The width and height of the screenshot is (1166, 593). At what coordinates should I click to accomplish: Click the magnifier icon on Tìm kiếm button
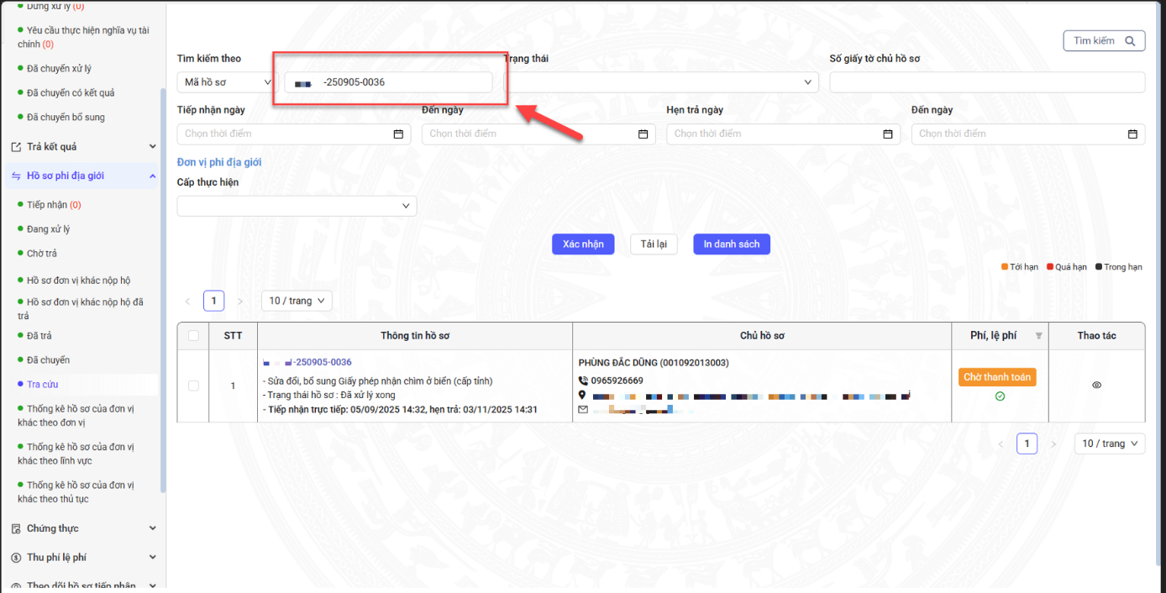click(x=1130, y=41)
